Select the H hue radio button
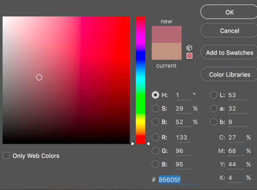The image size is (257, 190). pyautogui.click(x=155, y=95)
